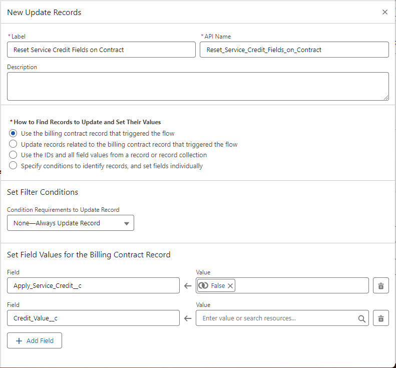This screenshot has height=368, width=396.
Task: Click the arrow beside Apply_Service_Credit__c field
Action: [x=188, y=285]
